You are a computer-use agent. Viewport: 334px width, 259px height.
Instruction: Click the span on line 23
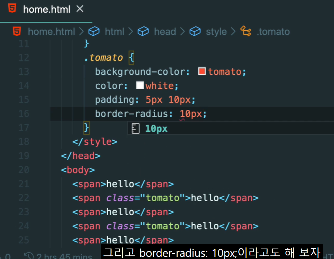coord(123,212)
